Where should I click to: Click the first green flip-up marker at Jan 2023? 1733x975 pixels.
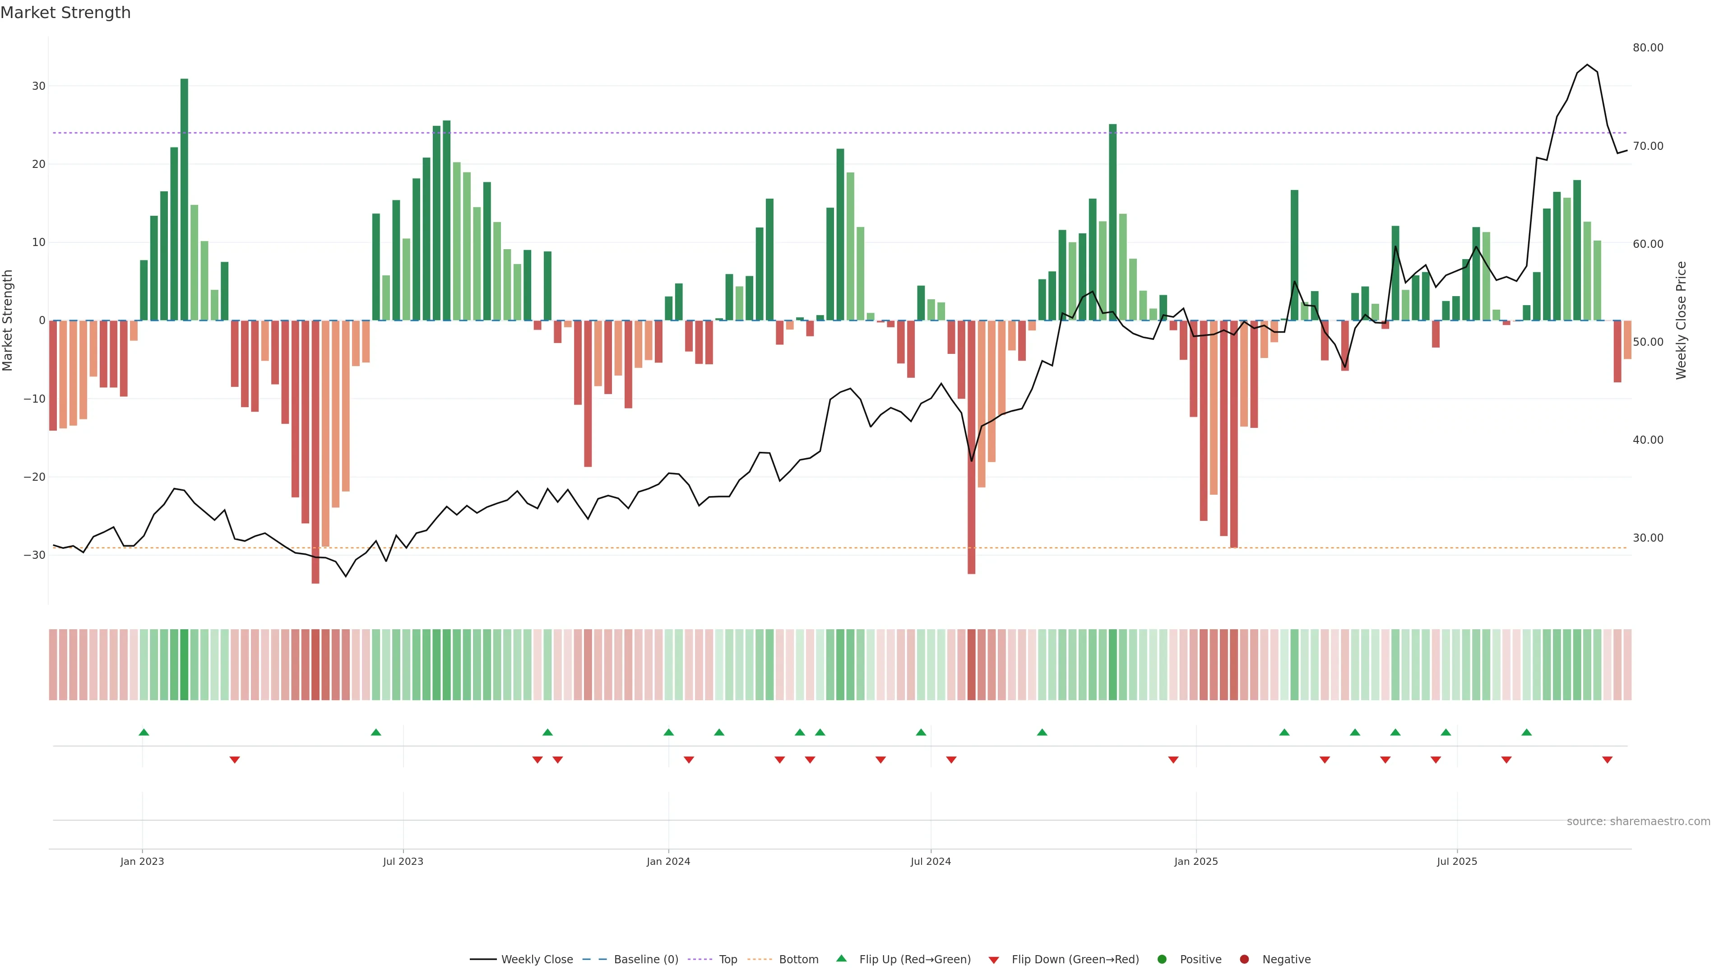tap(144, 732)
